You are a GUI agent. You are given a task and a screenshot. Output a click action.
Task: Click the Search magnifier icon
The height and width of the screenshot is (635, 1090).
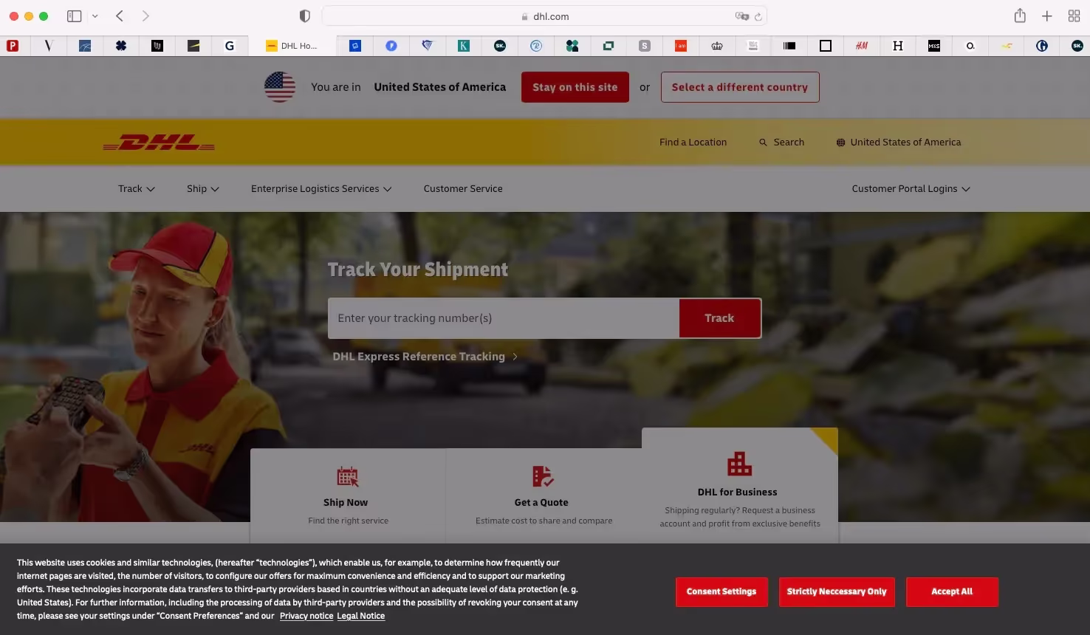point(763,143)
